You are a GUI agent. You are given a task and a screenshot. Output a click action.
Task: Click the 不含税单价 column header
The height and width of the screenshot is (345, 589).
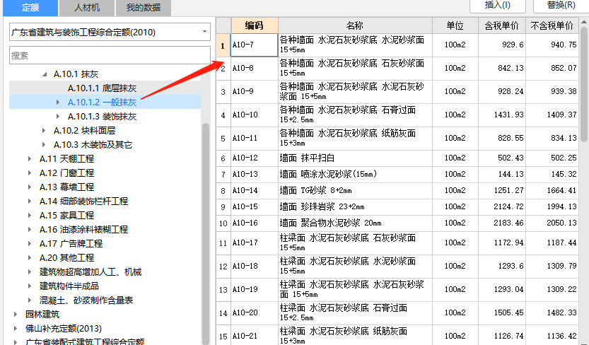[552, 25]
